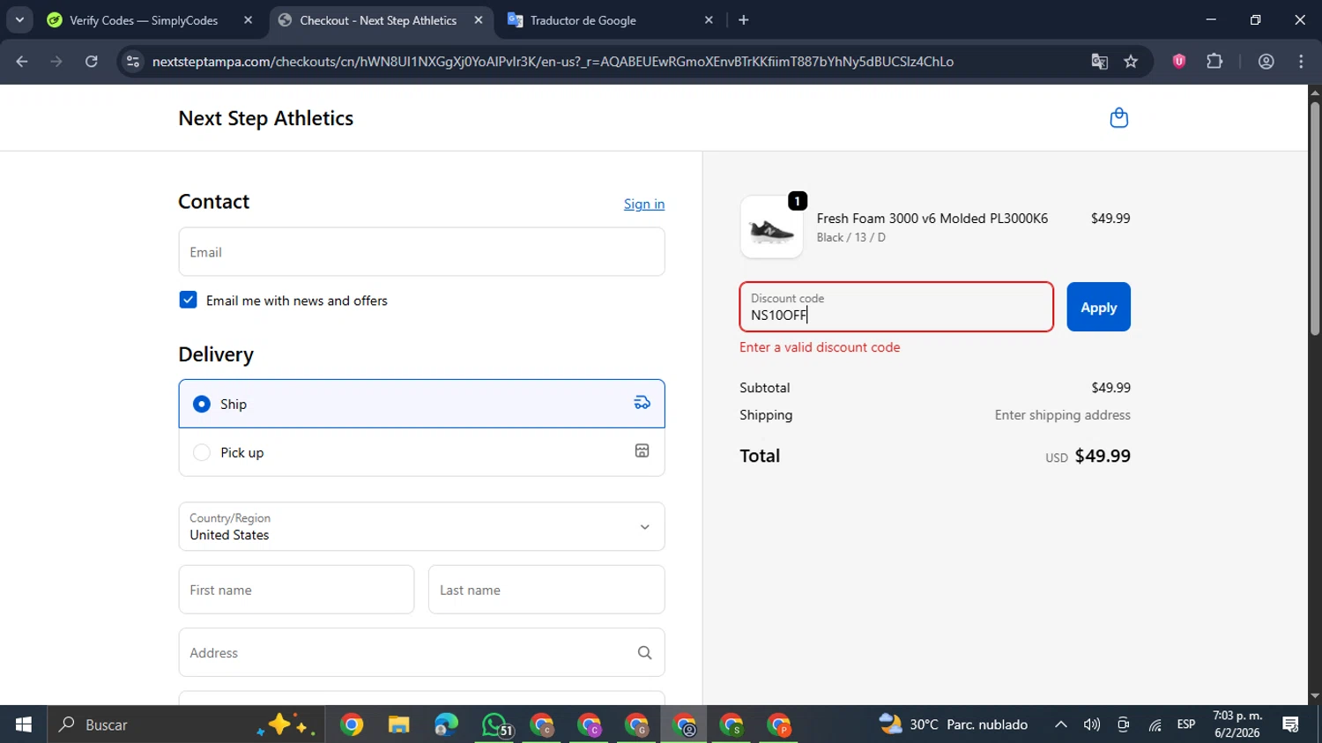Click the Address input field
This screenshot has width=1322, height=743.
(x=421, y=652)
